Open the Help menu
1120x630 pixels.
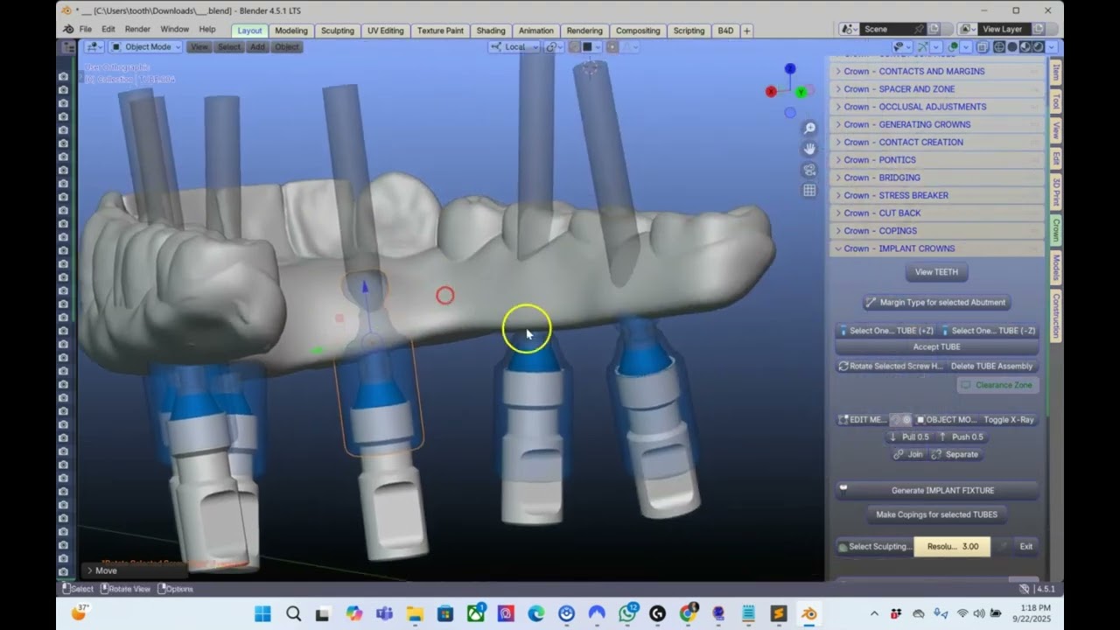click(x=207, y=30)
